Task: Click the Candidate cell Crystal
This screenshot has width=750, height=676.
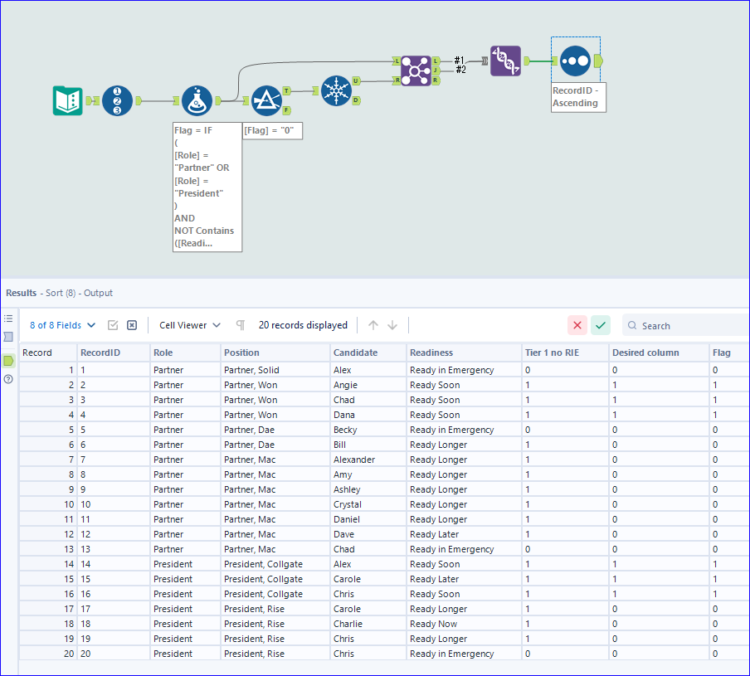Action: point(368,504)
